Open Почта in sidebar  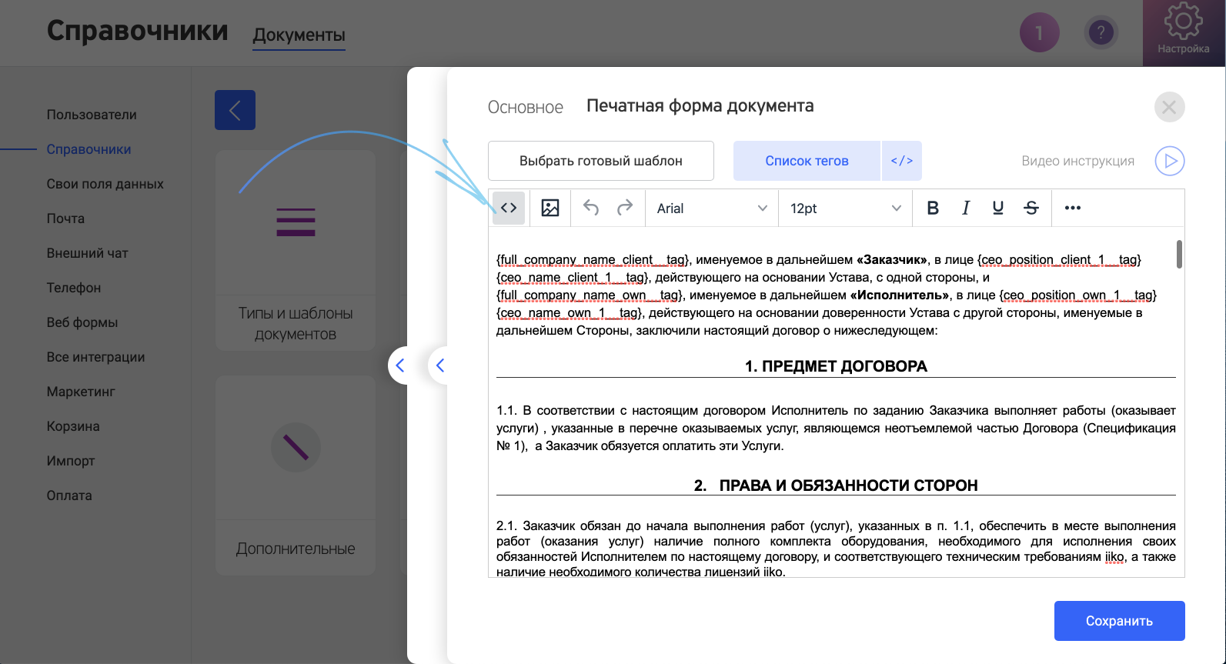tap(65, 219)
